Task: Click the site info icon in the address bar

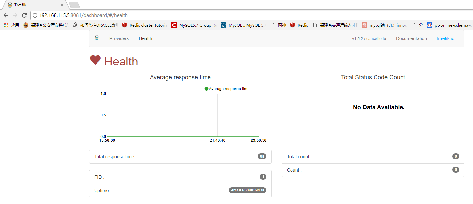Action: tap(35, 15)
